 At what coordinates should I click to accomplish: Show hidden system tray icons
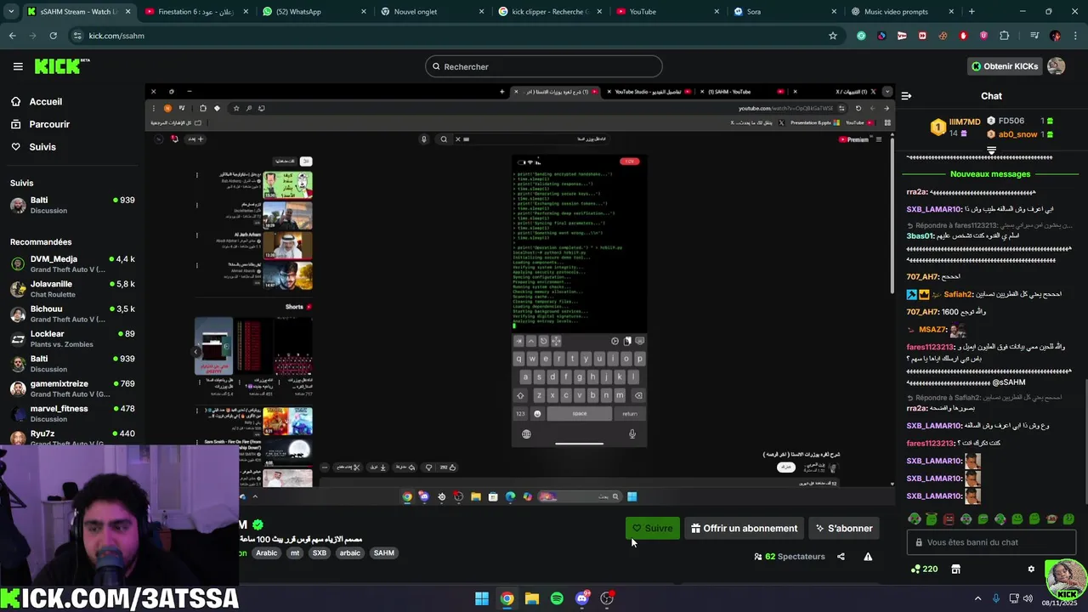977,598
